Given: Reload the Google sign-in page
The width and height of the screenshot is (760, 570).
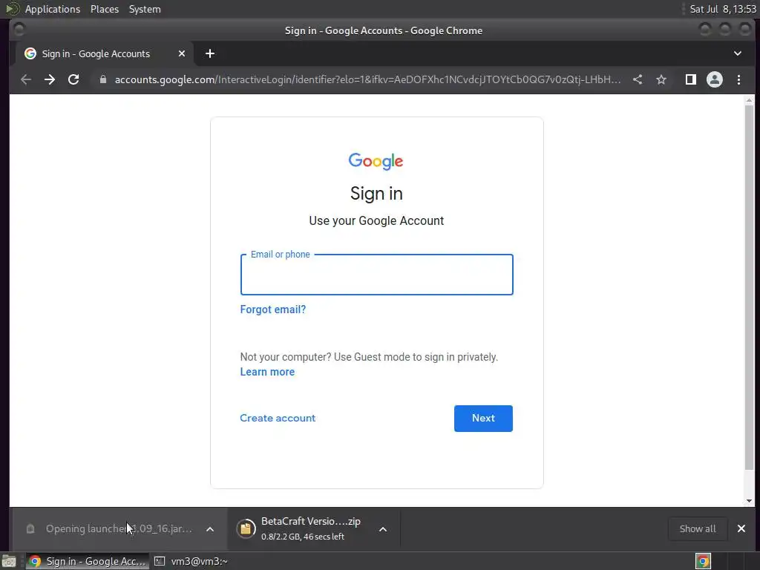Looking at the screenshot, I should 73,79.
